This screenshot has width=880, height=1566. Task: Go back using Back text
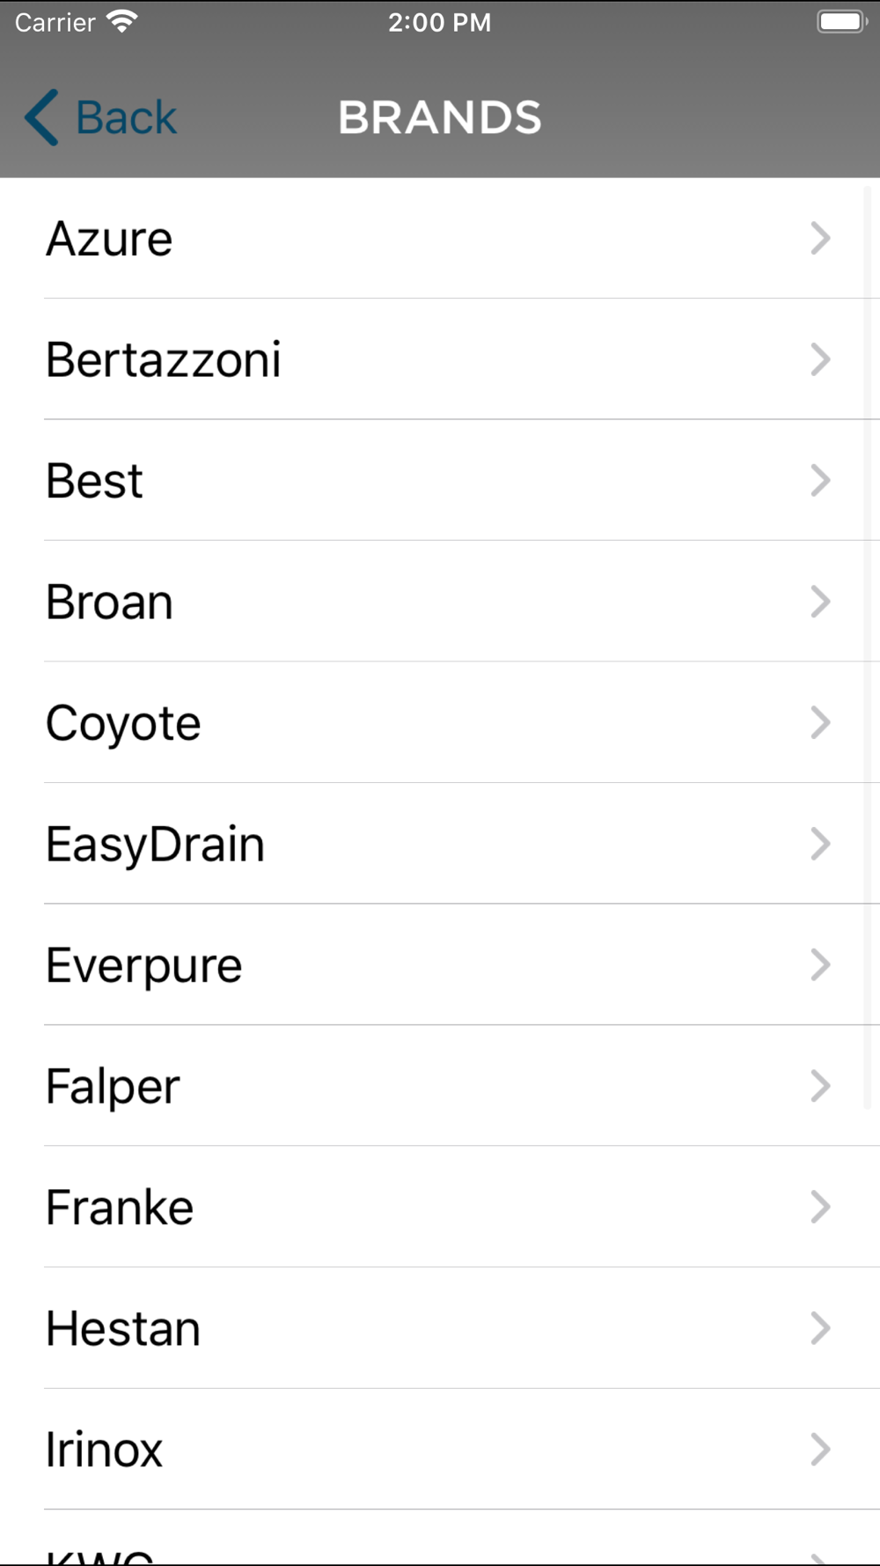(x=126, y=117)
